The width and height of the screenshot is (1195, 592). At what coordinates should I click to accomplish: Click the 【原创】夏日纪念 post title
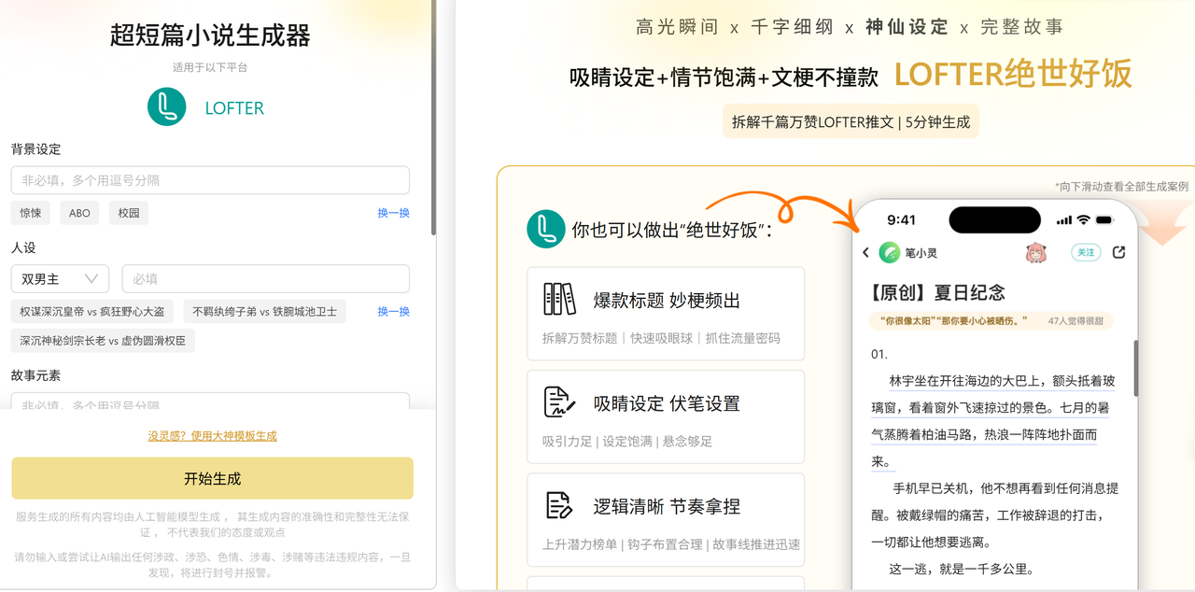937,292
